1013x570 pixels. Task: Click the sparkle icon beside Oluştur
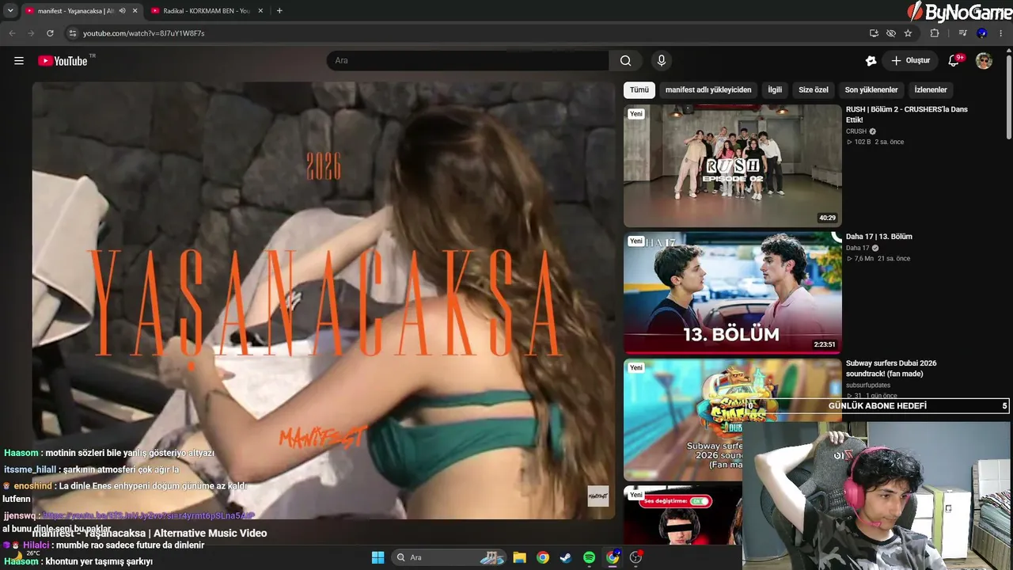871,61
